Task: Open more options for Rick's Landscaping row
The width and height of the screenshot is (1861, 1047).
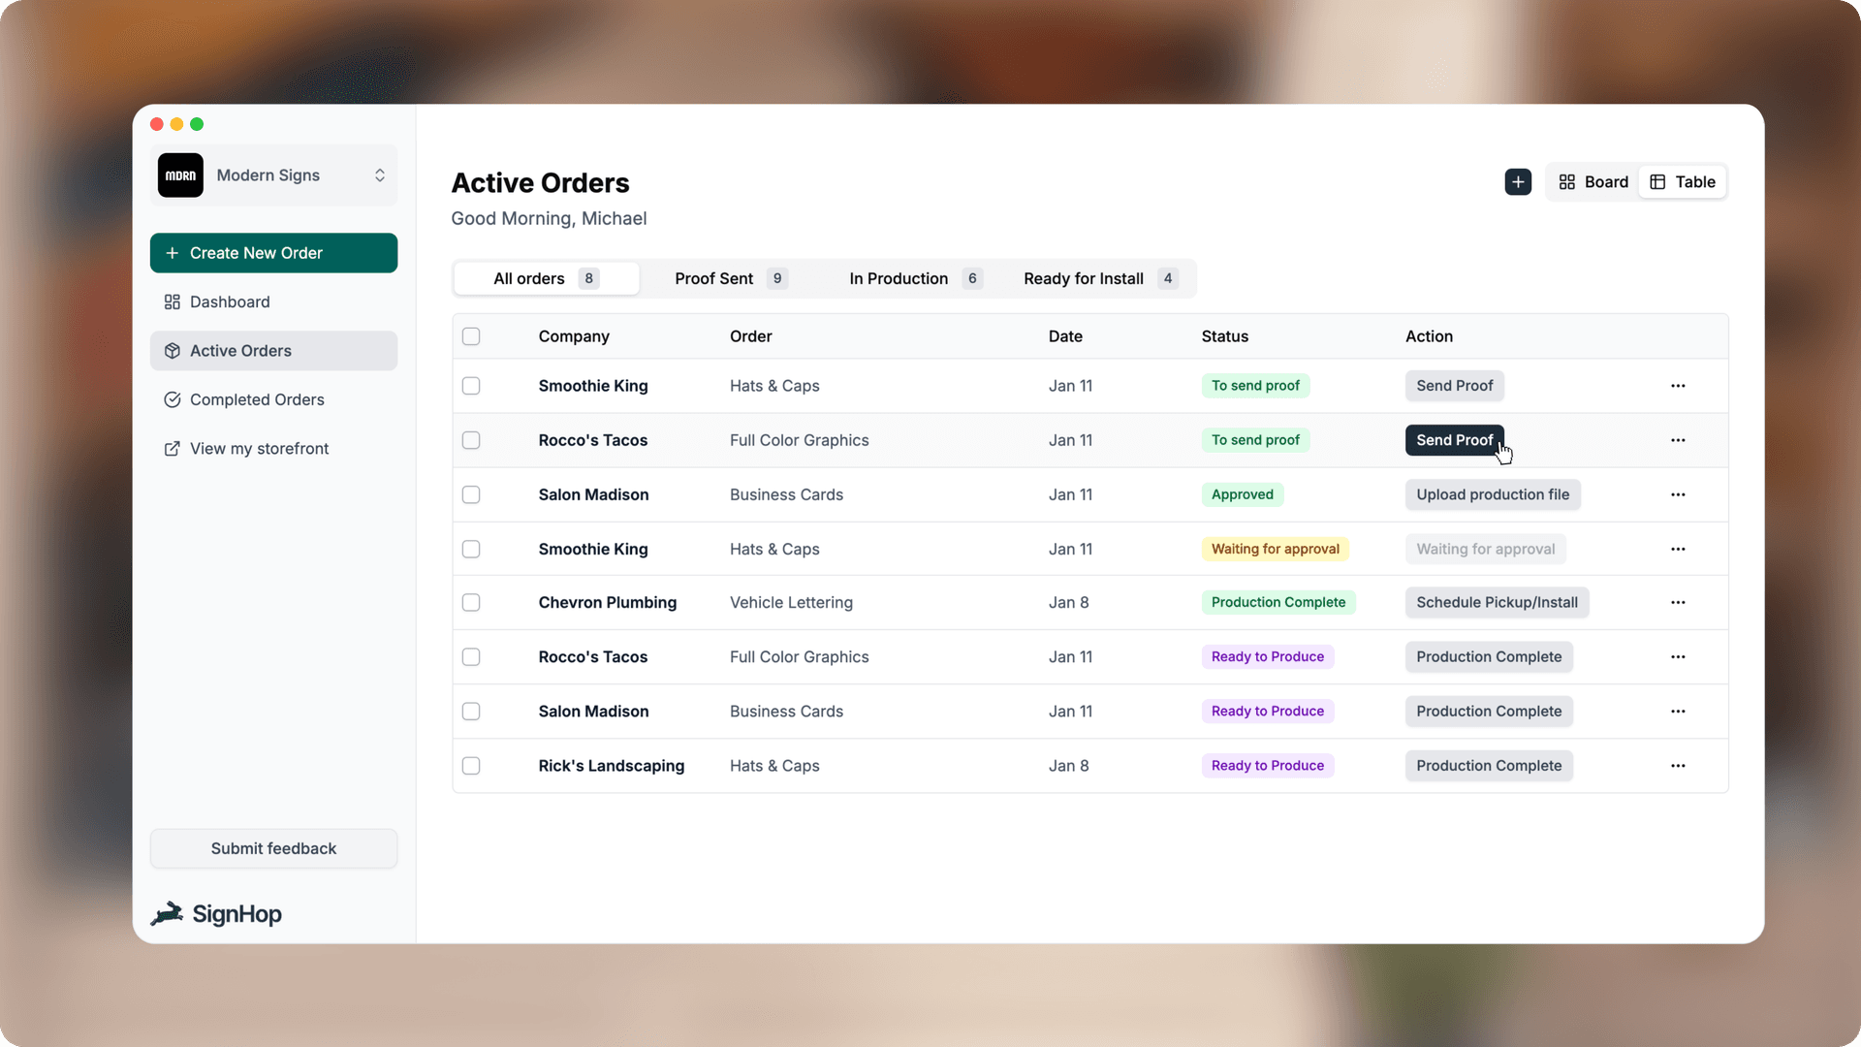Action: click(x=1678, y=765)
